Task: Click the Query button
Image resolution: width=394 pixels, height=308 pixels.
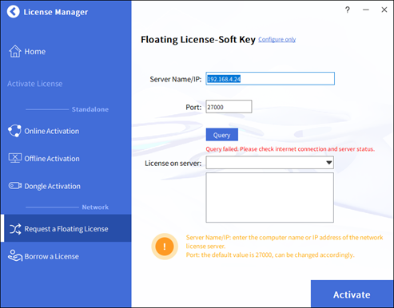Action: click(x=222, y=135)
